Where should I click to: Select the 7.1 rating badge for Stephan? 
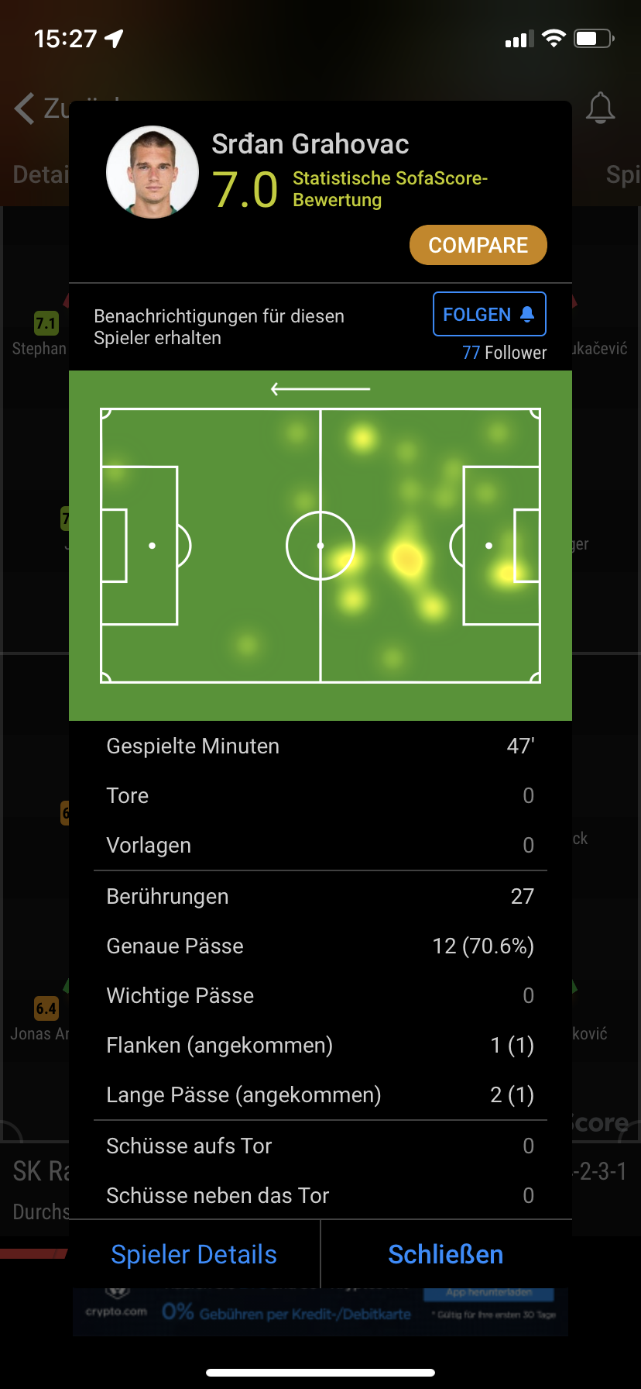(x=46, y=323)
